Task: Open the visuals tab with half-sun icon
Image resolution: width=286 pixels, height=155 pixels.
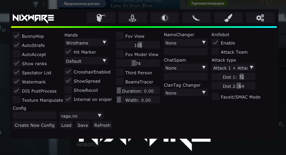Action: pos(165,17)
